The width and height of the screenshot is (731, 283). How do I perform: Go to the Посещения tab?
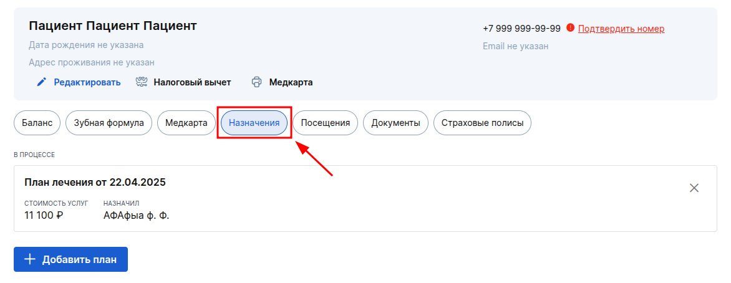coord(326,123)
